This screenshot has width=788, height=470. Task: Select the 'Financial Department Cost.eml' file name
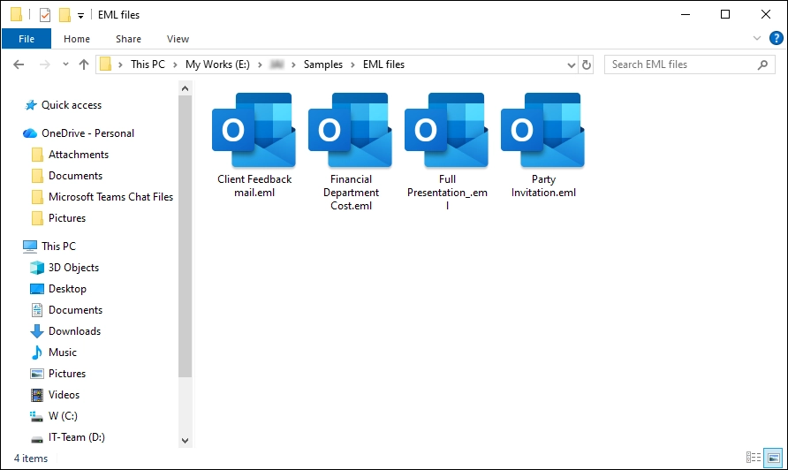click(x=351, y=193)
